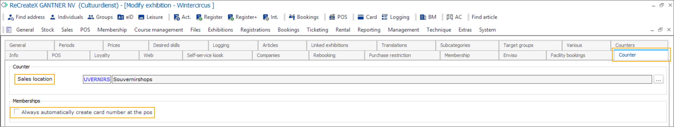The height and width of the screenshot is (127, 674).
Task: Switch to the POS tab in second row
Action: pos(68,55)
